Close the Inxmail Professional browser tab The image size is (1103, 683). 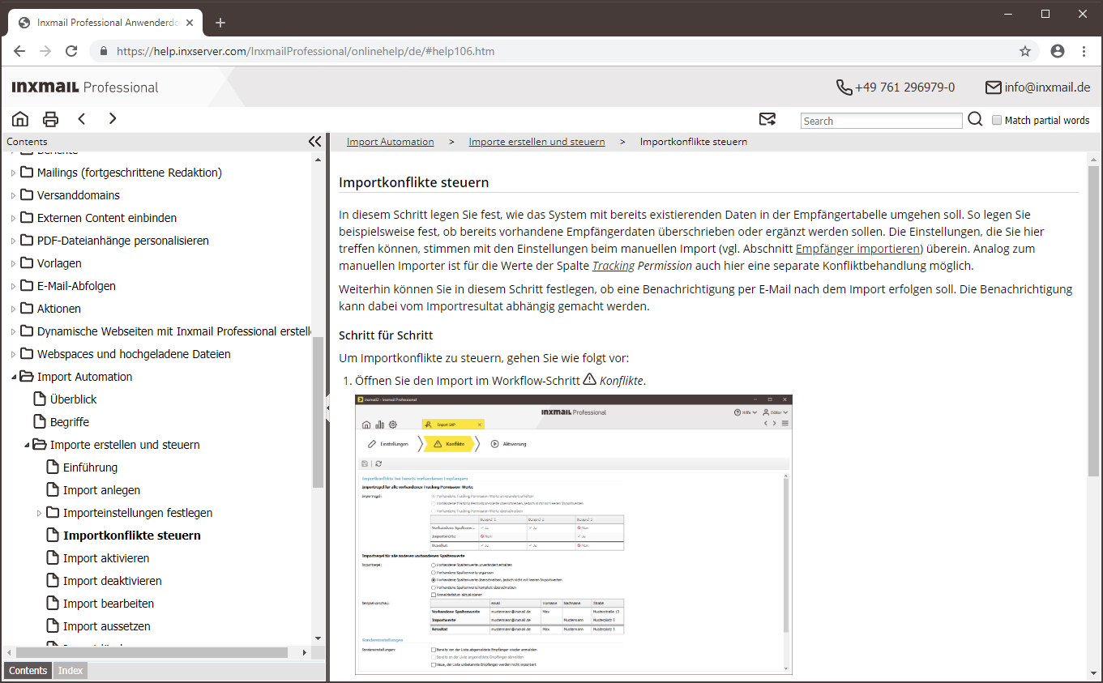pyautogui.click(x=190, y=23)
